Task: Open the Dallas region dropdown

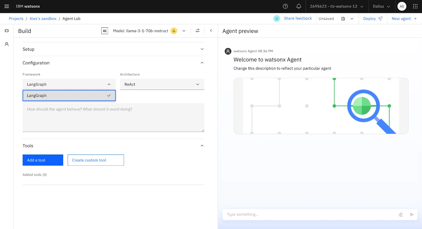Action: pos(381,6)
